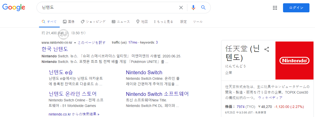315x117 pixels.
Task: Go to the ニュース tab
Action: [121, 22]
